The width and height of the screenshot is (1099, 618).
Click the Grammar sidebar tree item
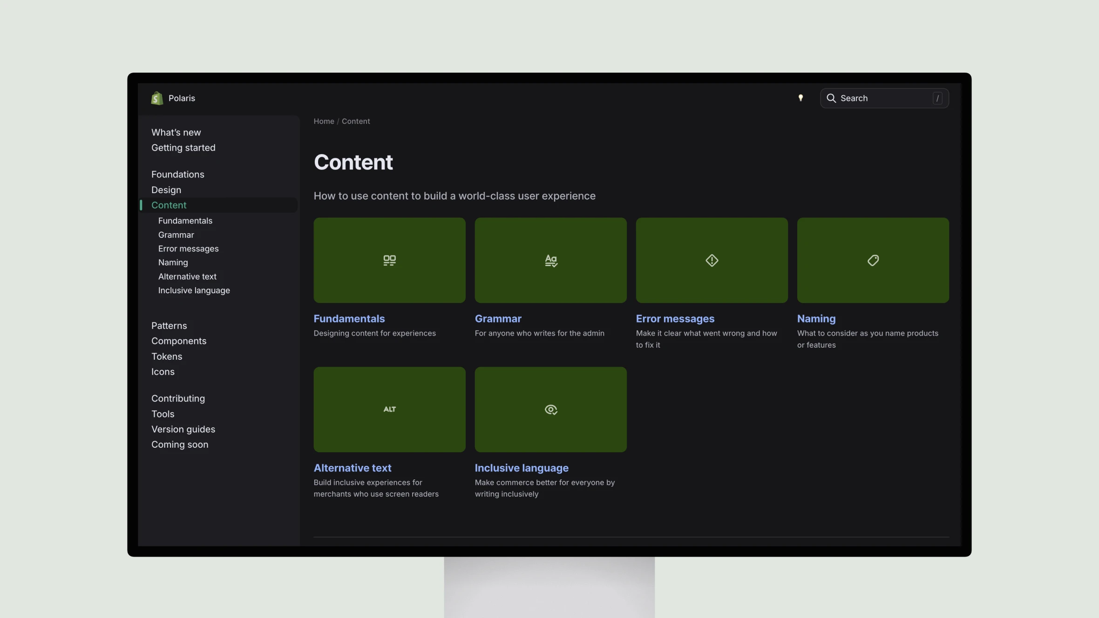176,235
